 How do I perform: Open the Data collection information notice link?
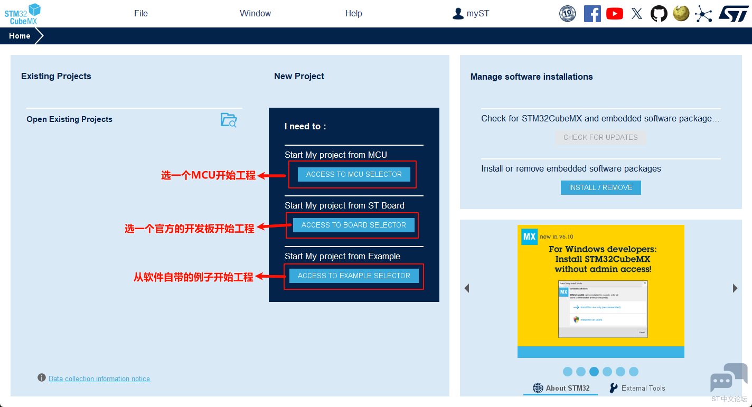[x=99, y=378]
